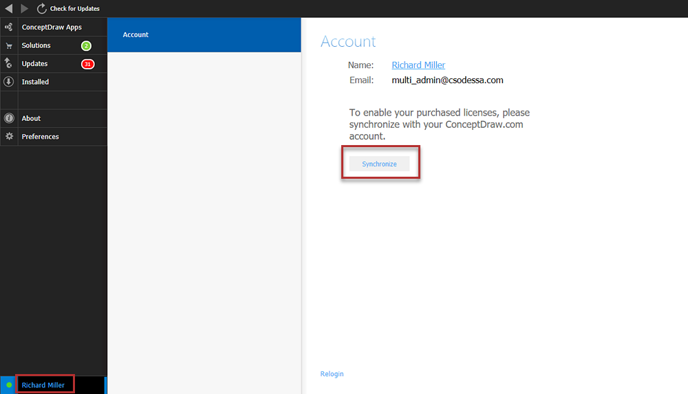
Task: Open the ConceptDraw Apps section
Action: click(x=52, y=28)
